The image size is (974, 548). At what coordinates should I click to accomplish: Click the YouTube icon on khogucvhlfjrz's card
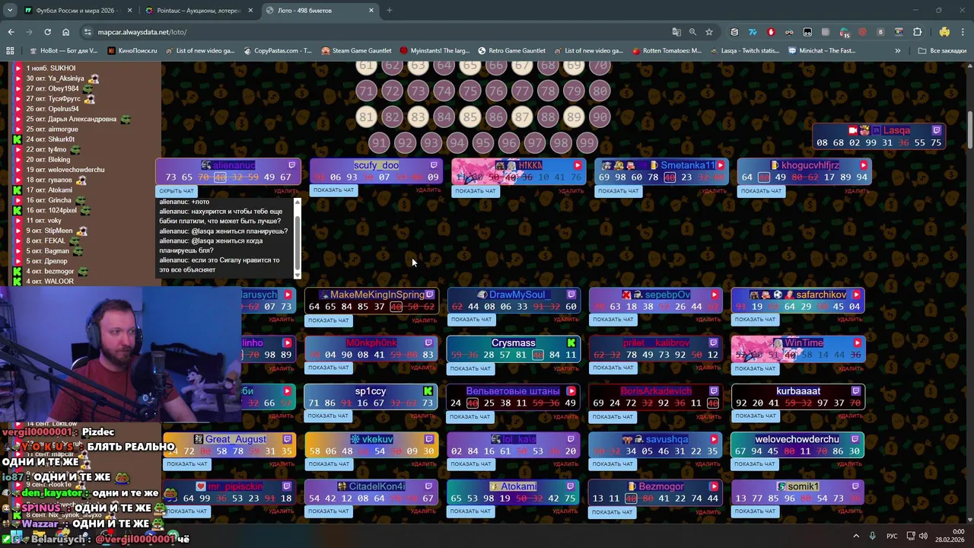click(x=863, y=165)
